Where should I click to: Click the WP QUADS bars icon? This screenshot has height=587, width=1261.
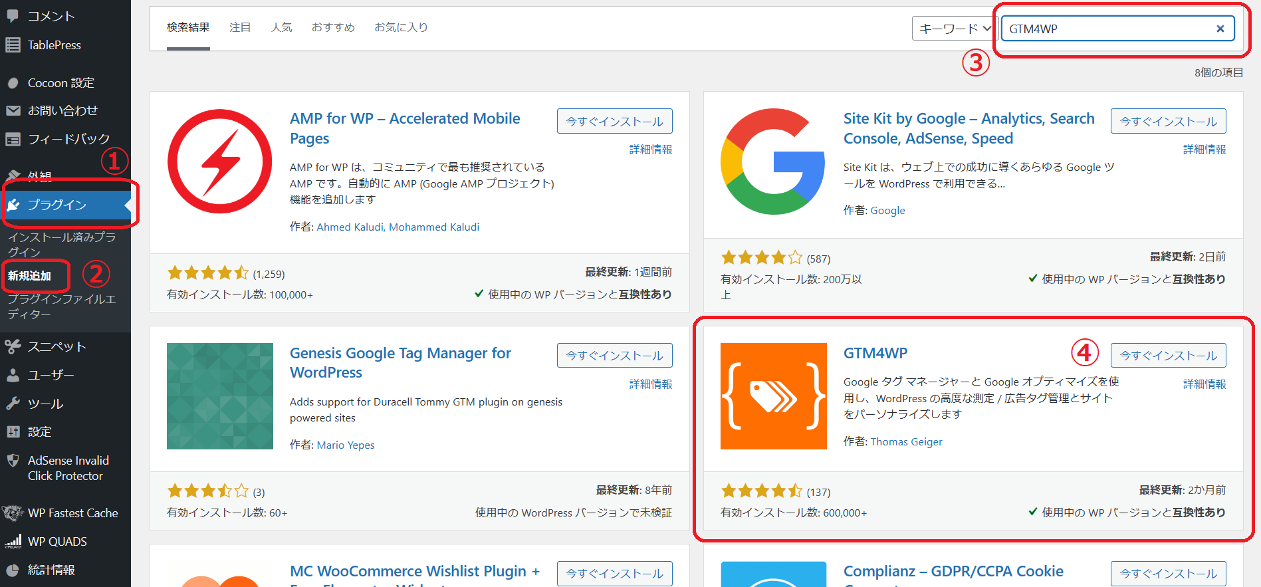[13, 541]
